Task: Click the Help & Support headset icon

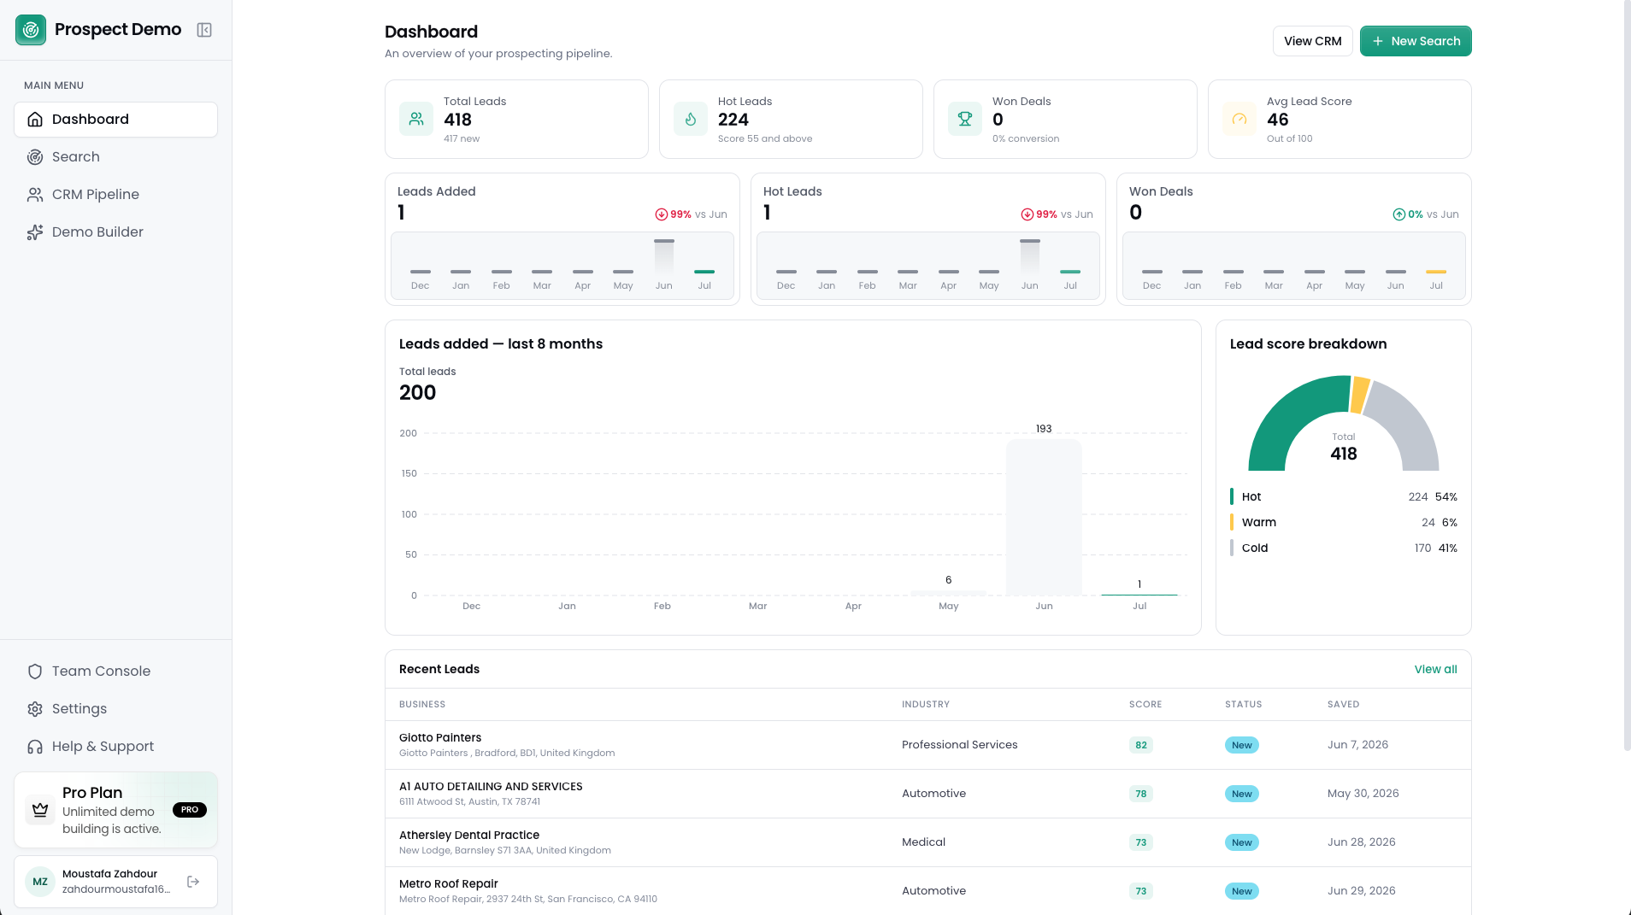Action: (x=35, y=747)
